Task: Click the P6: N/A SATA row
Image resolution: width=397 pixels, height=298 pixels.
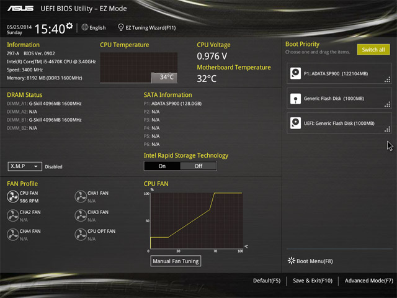Action: (x=151, y=144)
